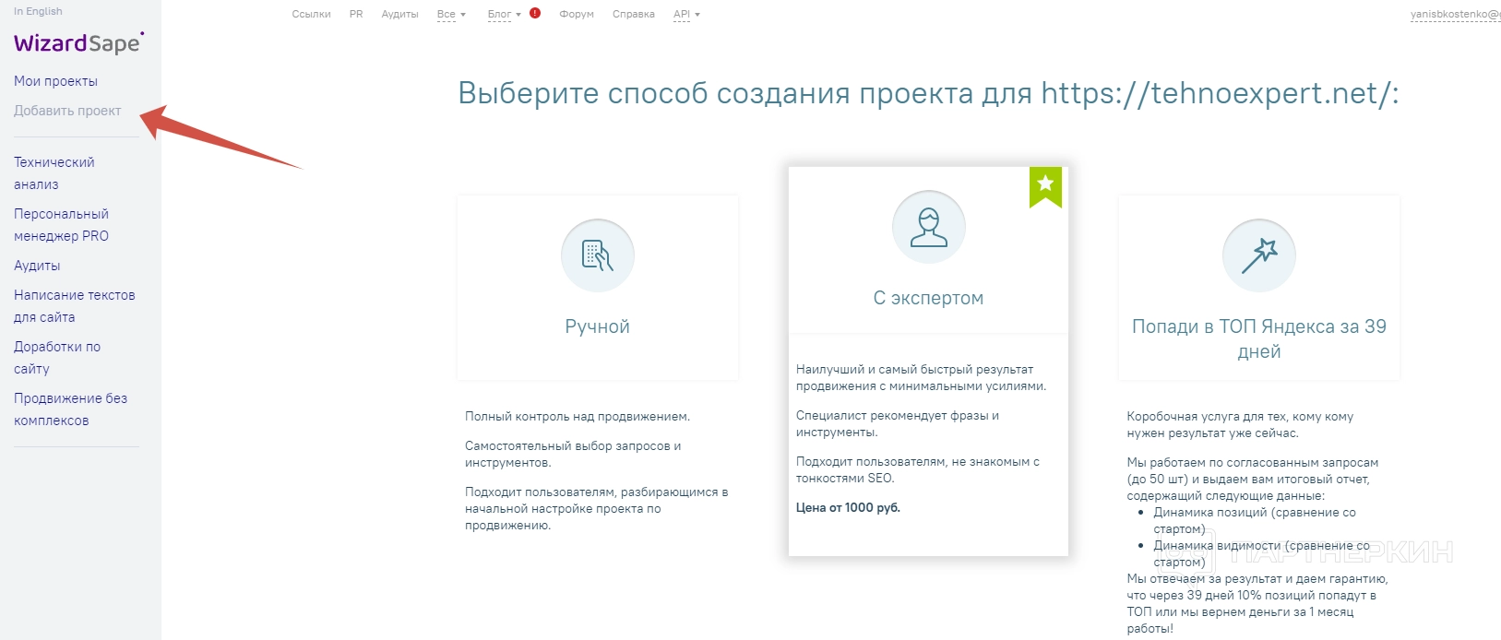Click bullet Динамика видимости (сравнение со стартом)
This screenshot has width=1501, height=640.
click(1262, 554)
